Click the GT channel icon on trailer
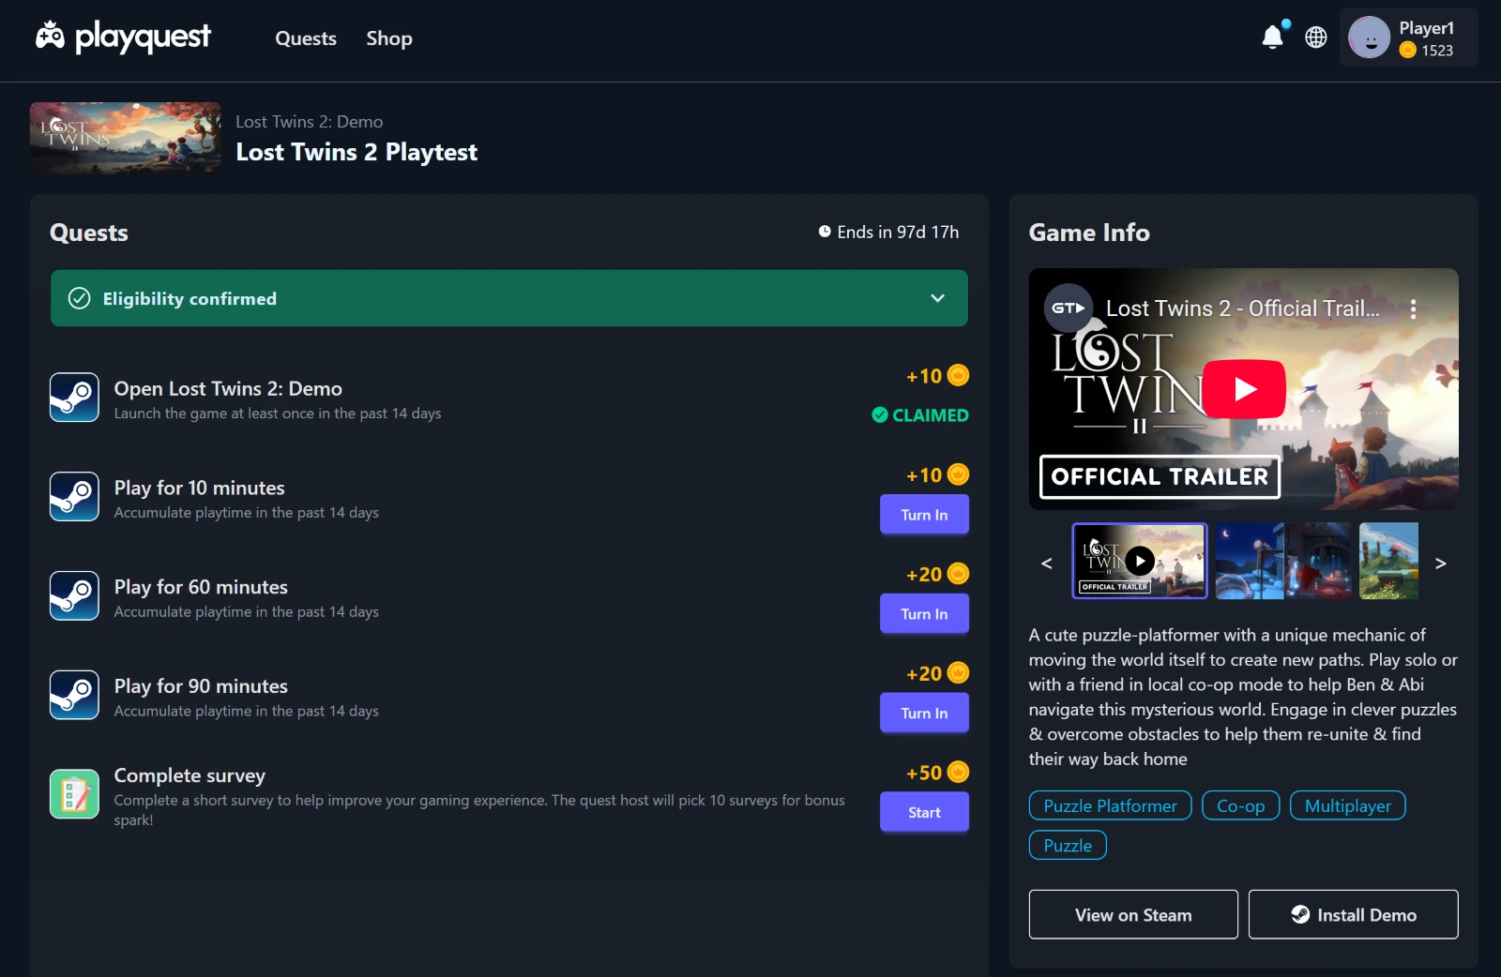 pyautogui.click(x=1068, y=308)
